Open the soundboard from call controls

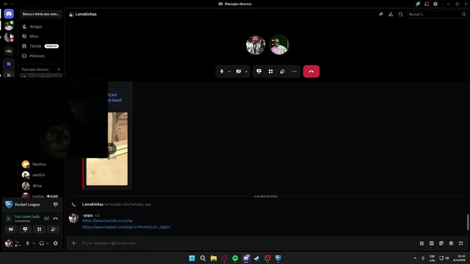tap(282, 71)
